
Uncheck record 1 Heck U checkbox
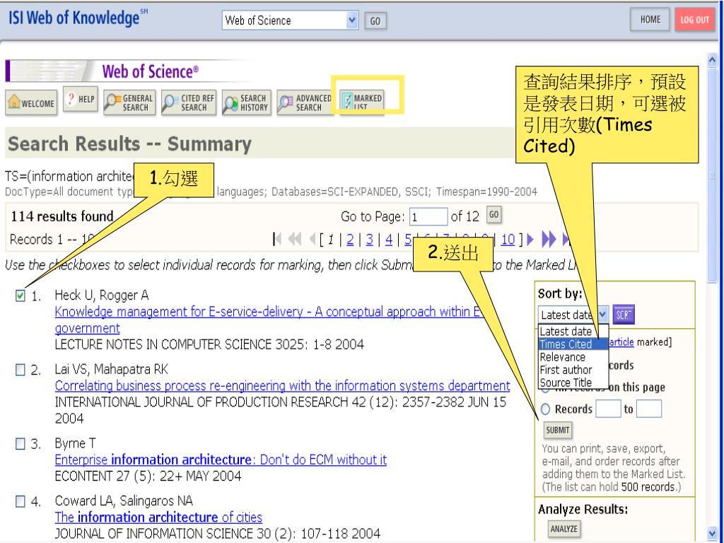coord(21,296)
